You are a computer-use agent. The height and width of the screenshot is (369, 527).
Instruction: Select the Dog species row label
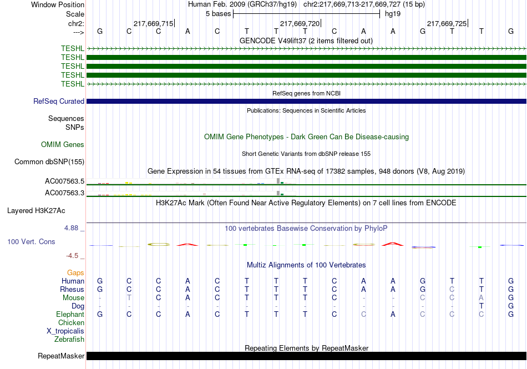78,306
